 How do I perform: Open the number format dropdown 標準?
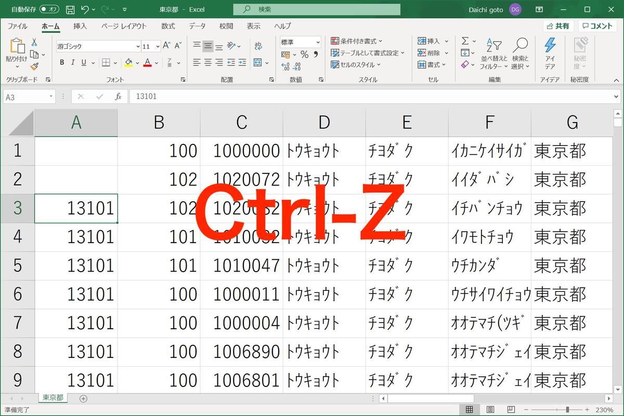point(317,42)
